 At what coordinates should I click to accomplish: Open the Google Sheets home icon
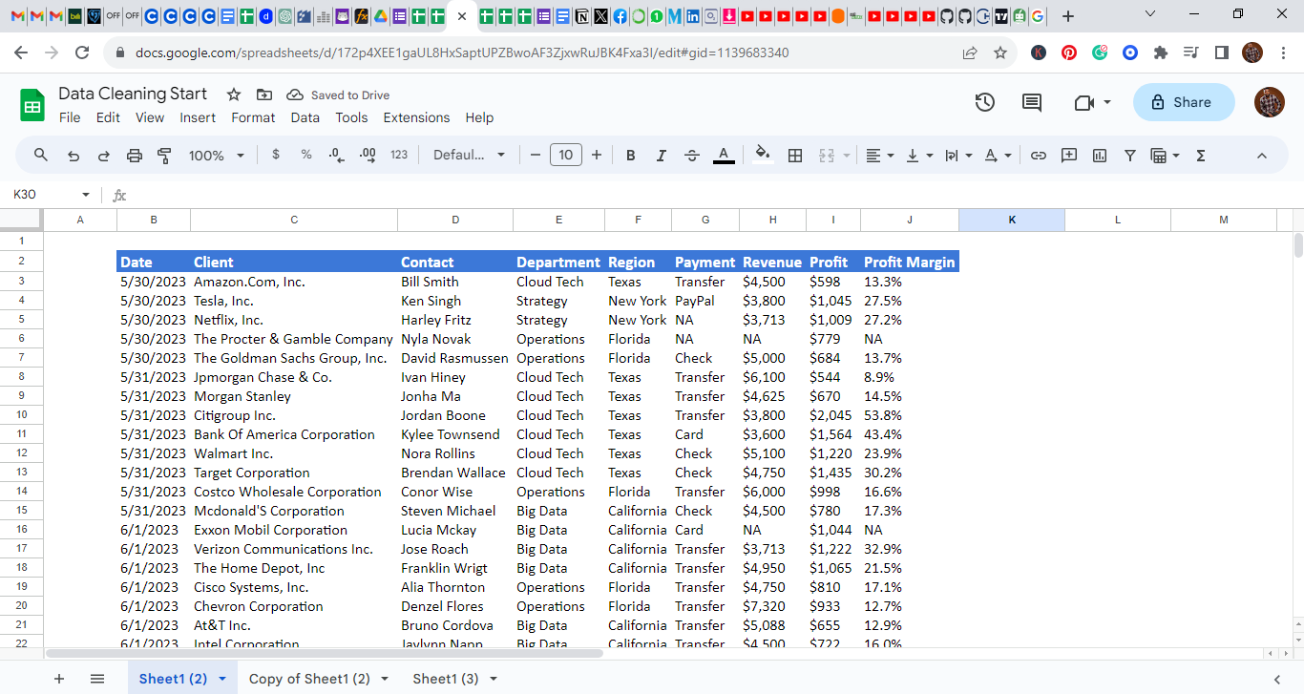coord(32,104)
